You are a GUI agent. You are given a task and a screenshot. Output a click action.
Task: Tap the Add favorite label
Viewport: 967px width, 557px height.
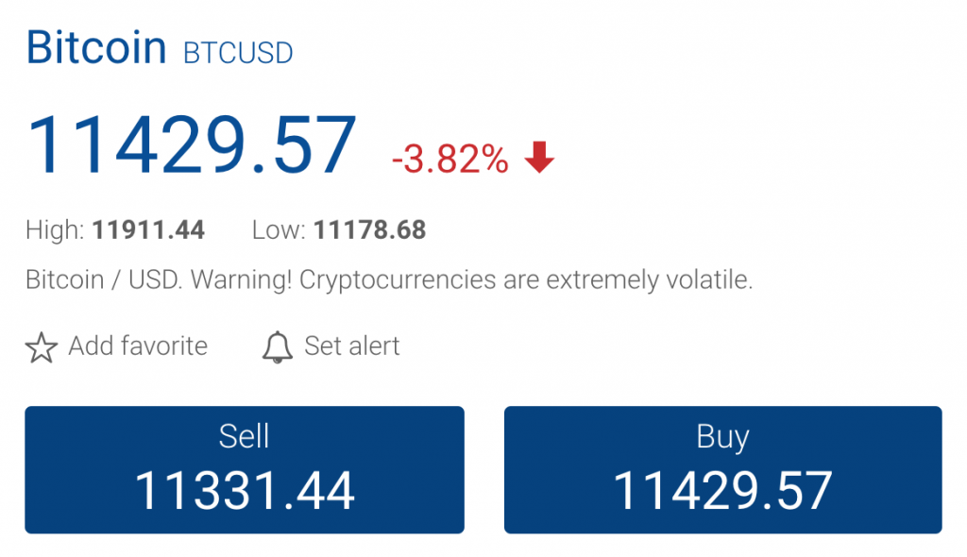(x=138, y=346)
